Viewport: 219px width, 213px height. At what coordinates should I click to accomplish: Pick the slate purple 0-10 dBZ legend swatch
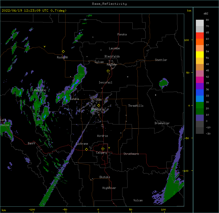(200, 118)
